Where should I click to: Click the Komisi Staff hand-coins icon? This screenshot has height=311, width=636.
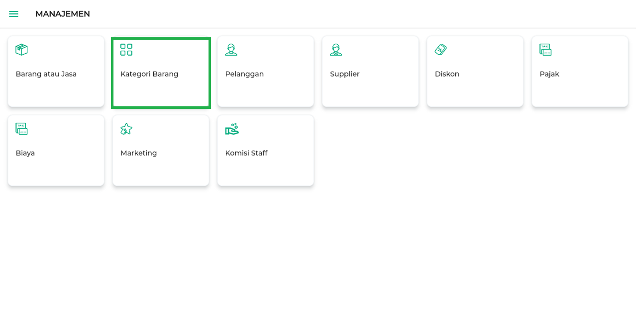click(x=232, y=129)
